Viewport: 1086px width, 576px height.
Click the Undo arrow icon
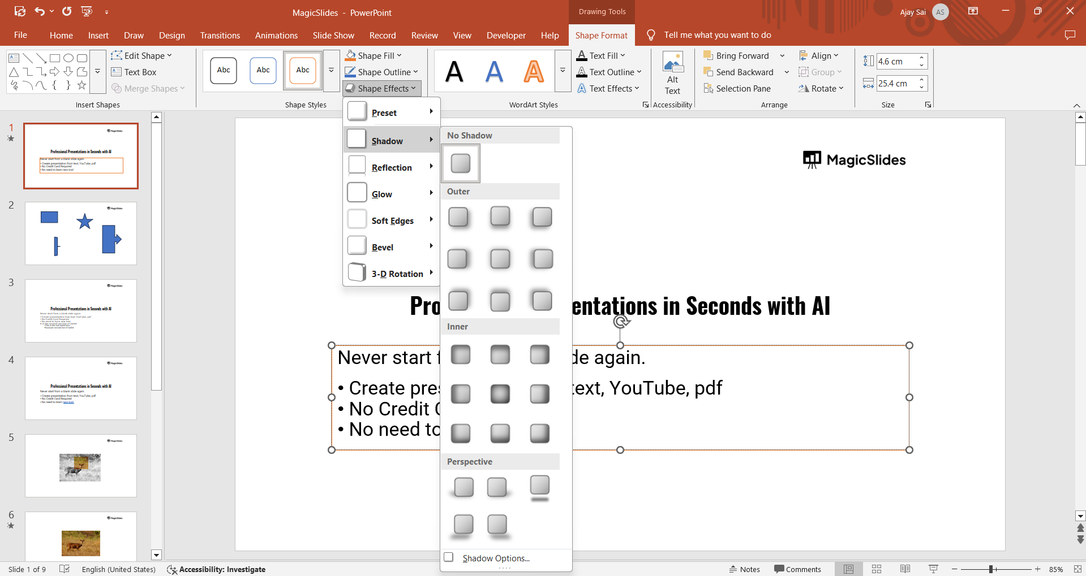coord(40,11)
